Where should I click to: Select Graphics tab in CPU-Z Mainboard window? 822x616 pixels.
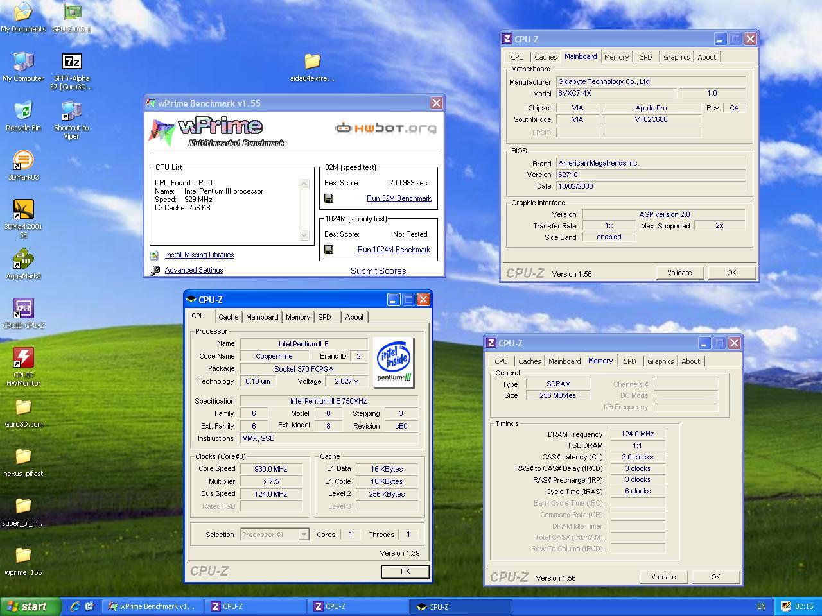[677, 57]
